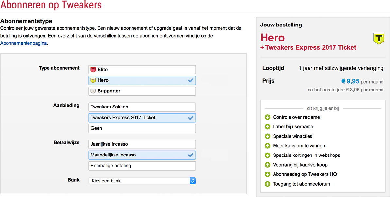The width and height of the screenshot is (390, 197).
Task: Choose Eenmalige betaling payment option
Action: (x=142, y=166)
